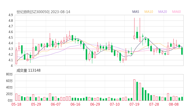The image size is (186, 110).
Task: Click the tallest red volume bar at 07-19
Action: (x=134, y=90)
